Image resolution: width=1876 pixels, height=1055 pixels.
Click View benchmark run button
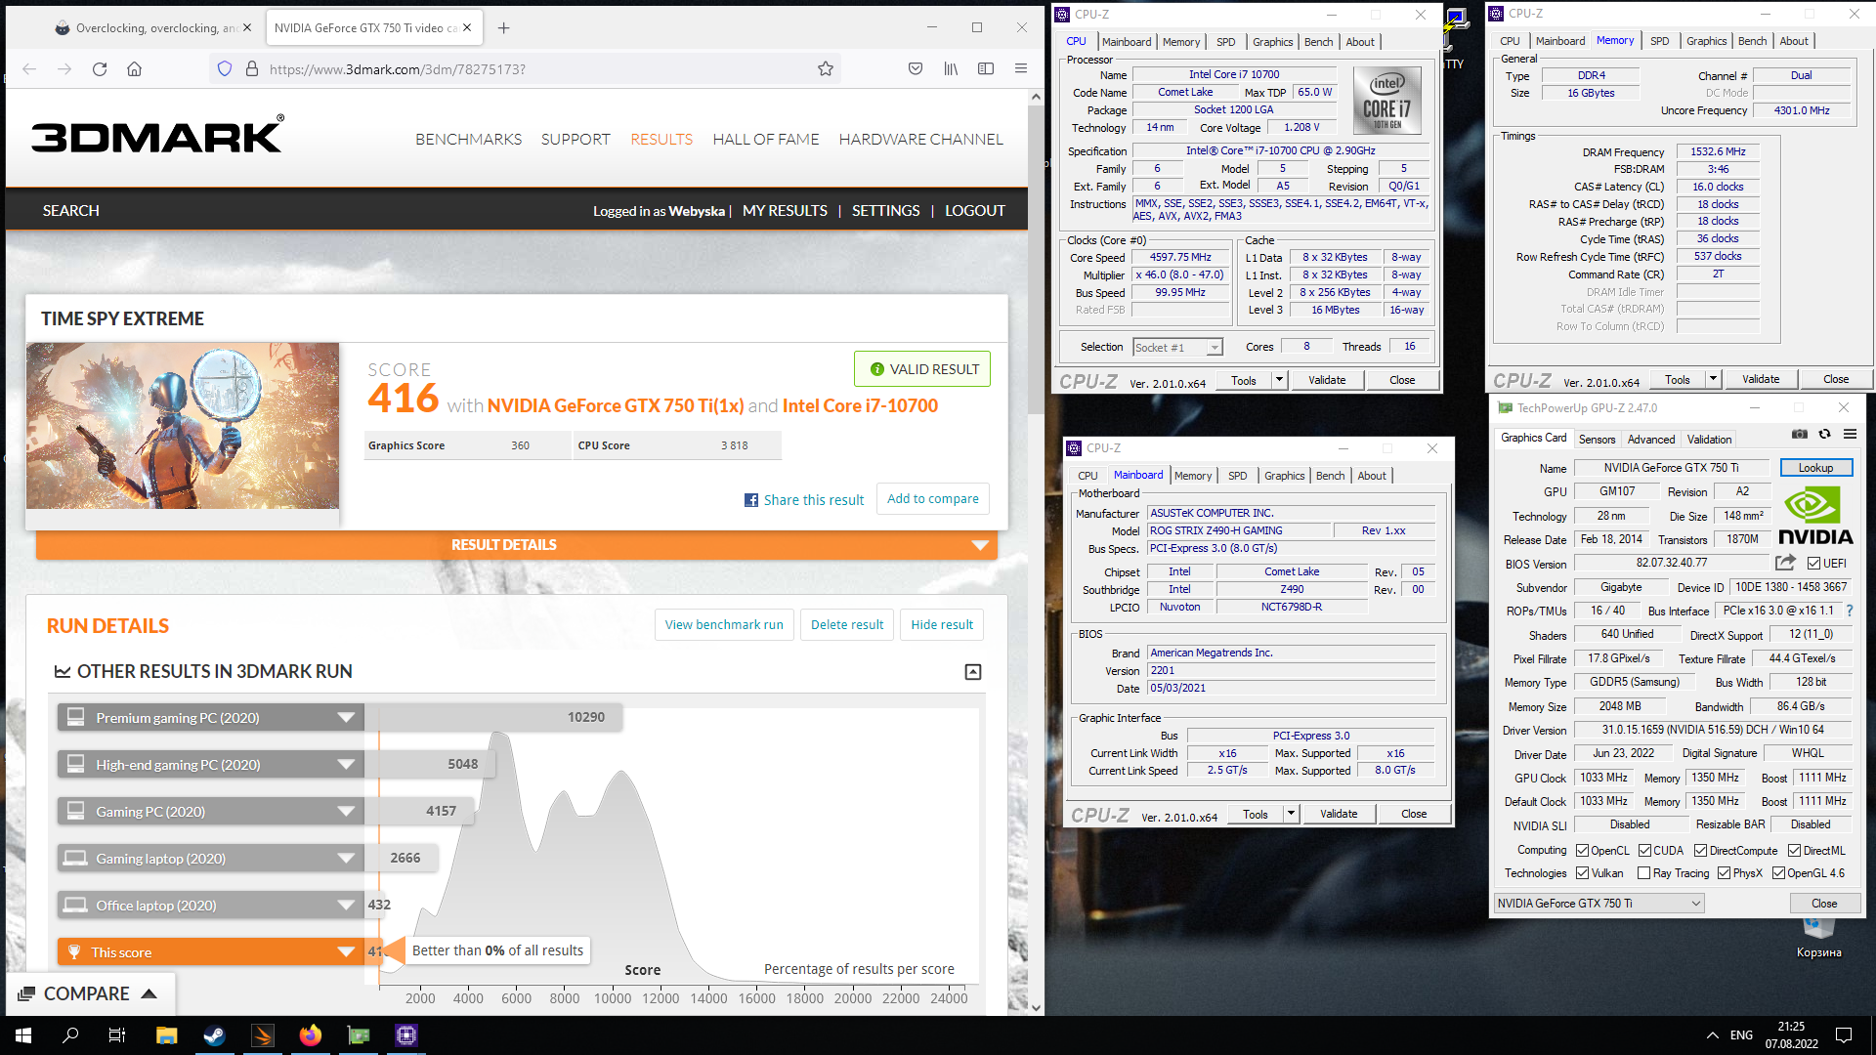pyautogui.click(x=724, y=624)
